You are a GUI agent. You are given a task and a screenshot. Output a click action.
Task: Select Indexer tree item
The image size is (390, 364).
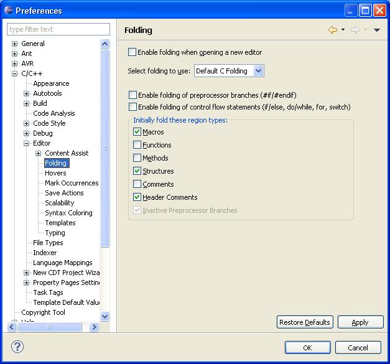45,253
